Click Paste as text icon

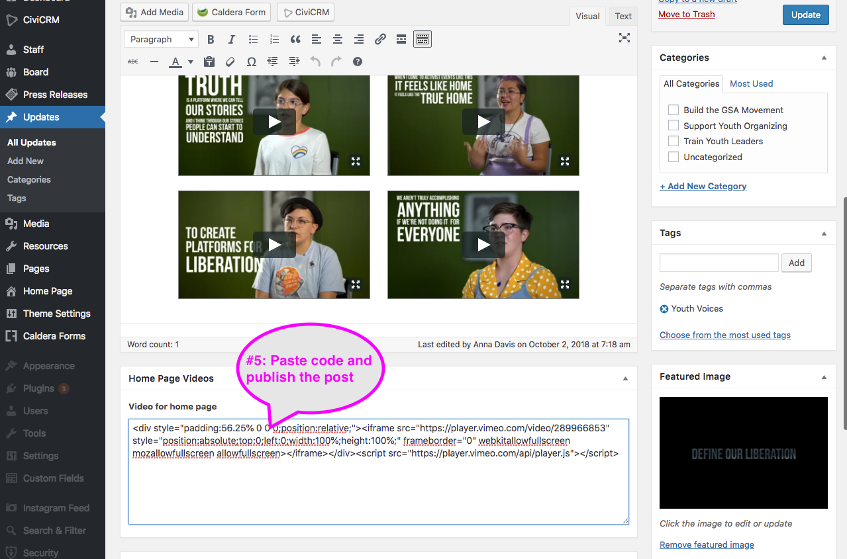[x=209, y=62]
